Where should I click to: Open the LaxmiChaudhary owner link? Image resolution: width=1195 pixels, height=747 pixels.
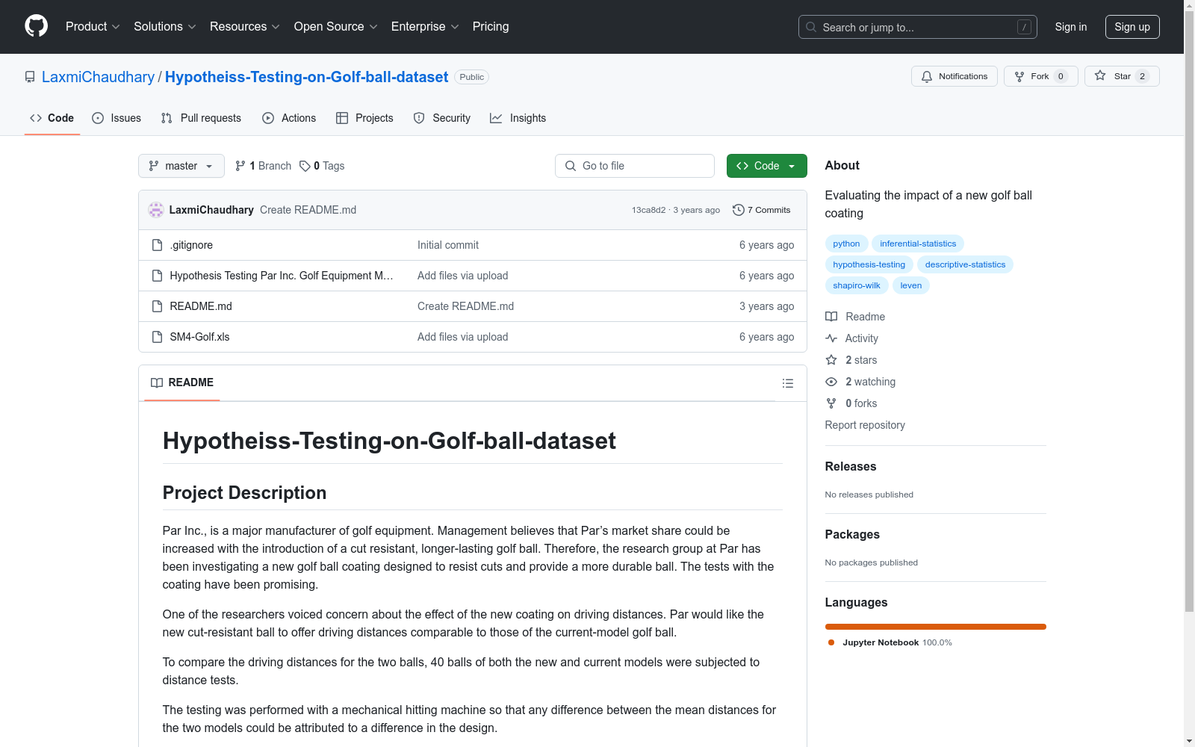pyautogui.click(x=98, y=77)
